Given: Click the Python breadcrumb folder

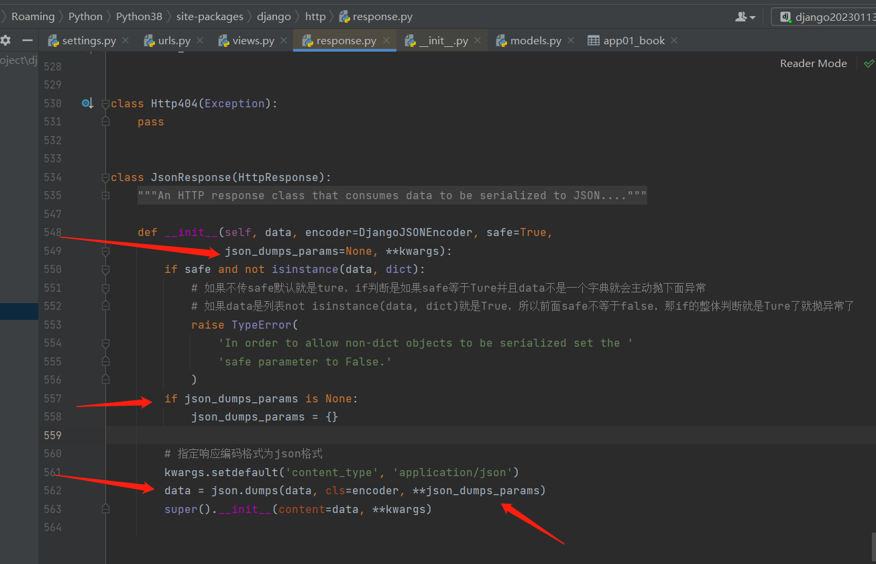Looking at the screenshot, I should click(x=85, y=17).
